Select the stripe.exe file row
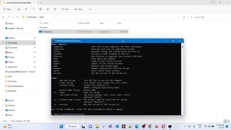Image resolution: width=231 pixels, height=130 pixels. coord(83,32)
